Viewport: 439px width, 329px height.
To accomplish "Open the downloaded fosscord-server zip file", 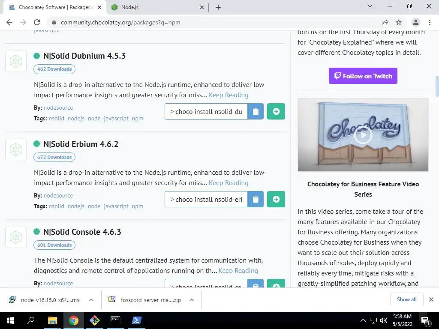I will click(145, 300).
